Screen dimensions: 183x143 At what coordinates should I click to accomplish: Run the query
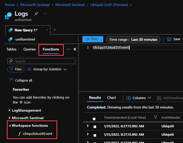93,39
